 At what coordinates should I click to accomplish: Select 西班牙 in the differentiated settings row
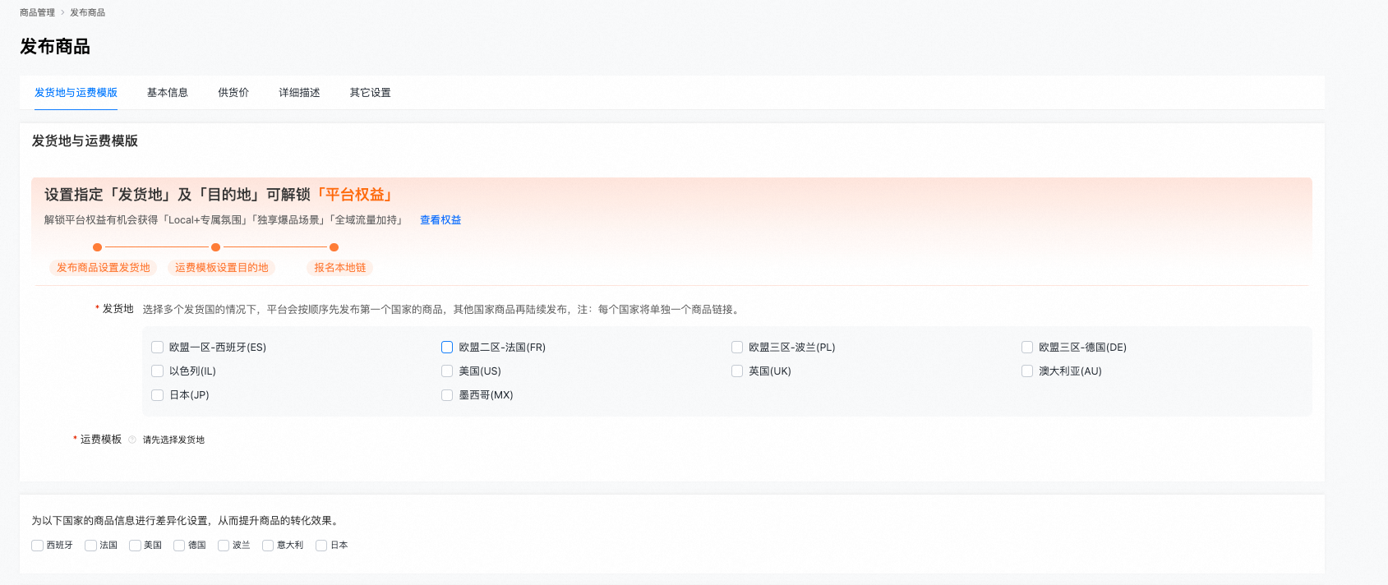click(37, 546)
